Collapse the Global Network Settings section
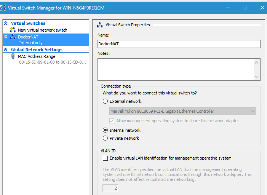The width and height of the screenshot is (267, 195). click(x=6, y=50)
